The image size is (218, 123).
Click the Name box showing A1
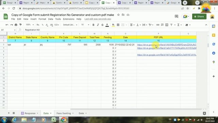(x=8, y=30)
